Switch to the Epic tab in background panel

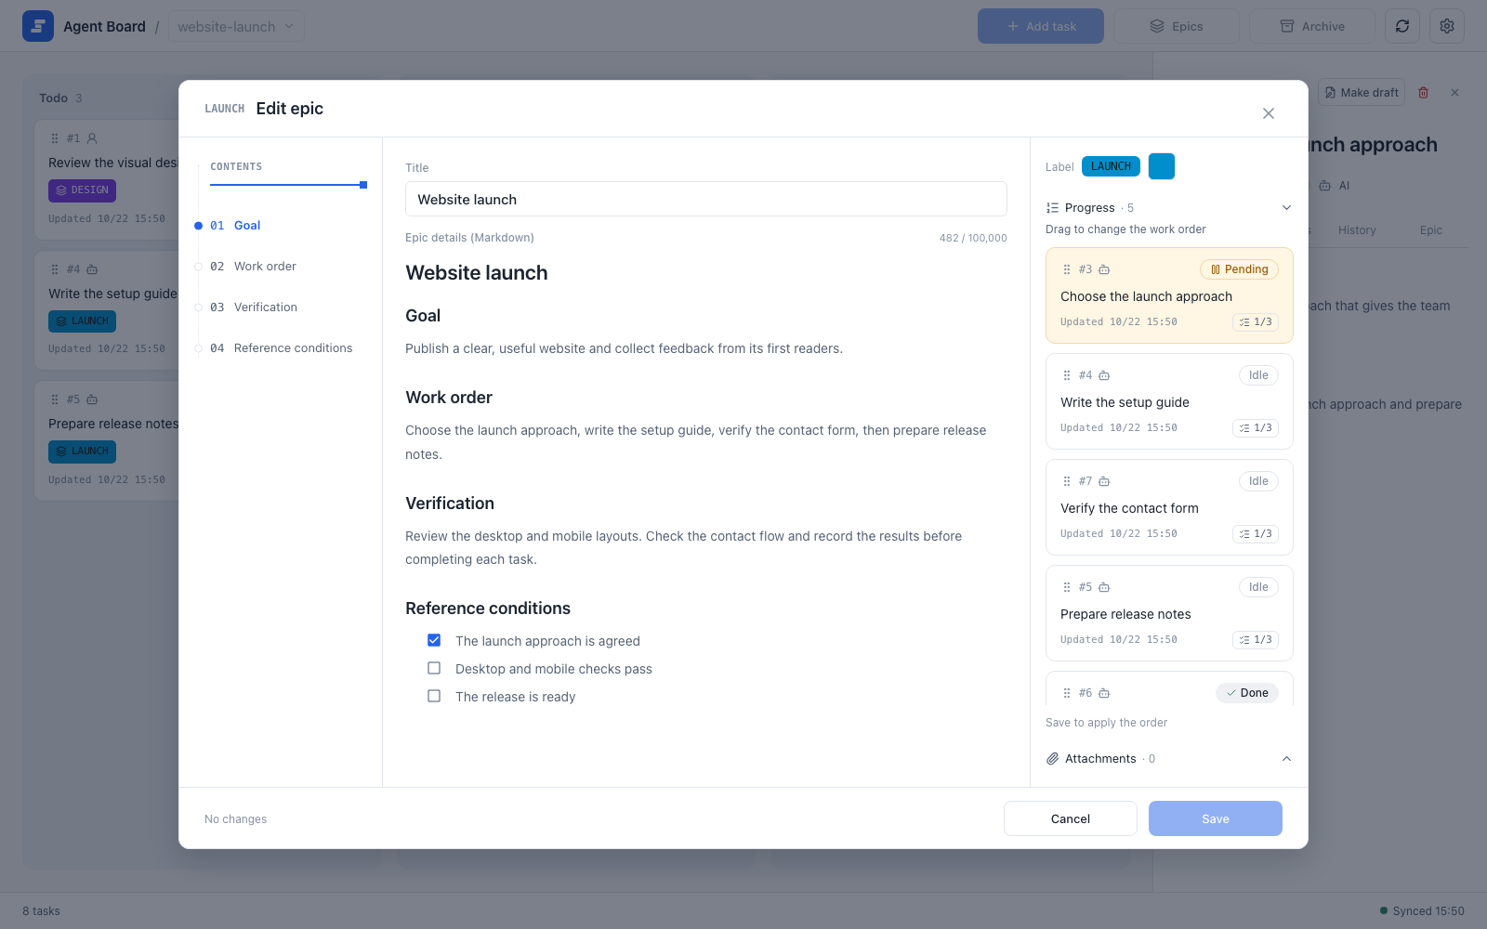[x=1431, y=230]
